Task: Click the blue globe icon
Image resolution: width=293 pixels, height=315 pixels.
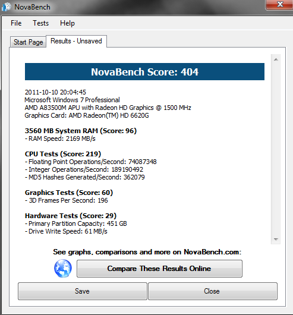Action: [x=63, y=269]
